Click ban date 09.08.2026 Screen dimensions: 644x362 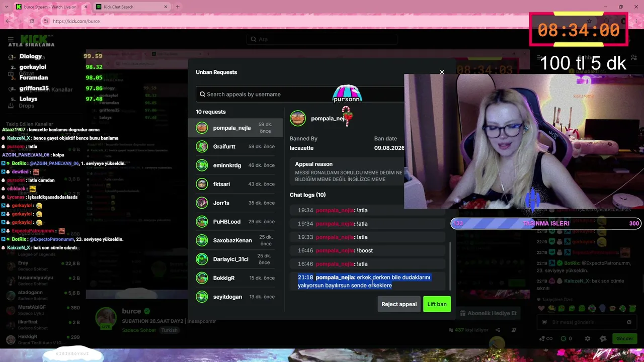coord(389,148)
